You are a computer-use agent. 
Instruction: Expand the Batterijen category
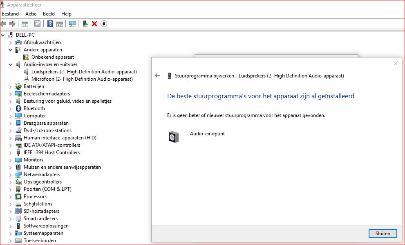click(10, 86)
